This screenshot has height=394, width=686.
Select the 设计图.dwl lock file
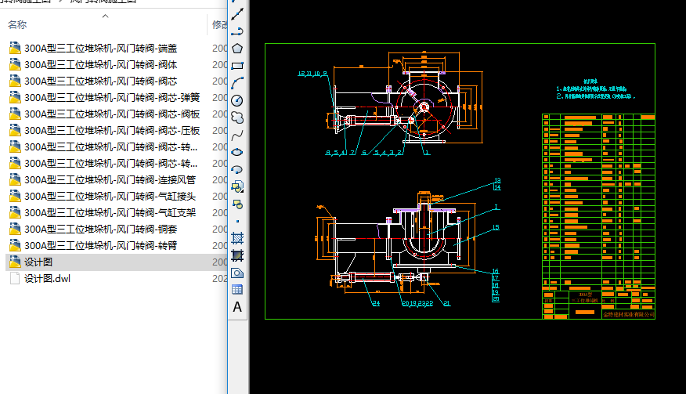(x=47, y=278)
